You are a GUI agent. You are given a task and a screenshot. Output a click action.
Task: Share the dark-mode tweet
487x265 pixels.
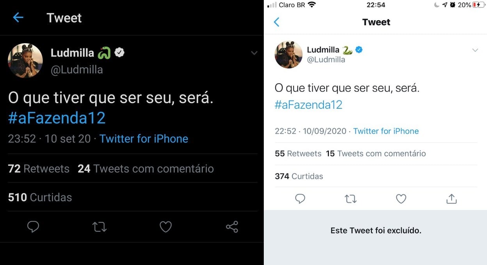[232, 227]
